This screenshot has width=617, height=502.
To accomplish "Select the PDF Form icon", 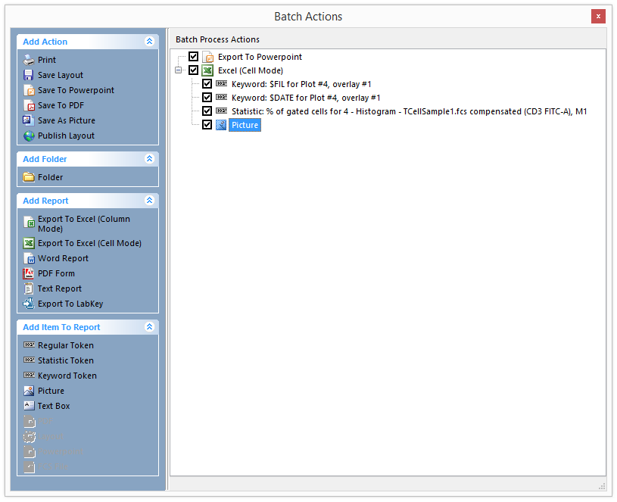I will click(29, 273).
